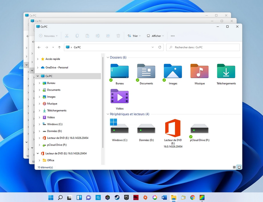Expand Accès rapide in navigation pane

point(38,59)
